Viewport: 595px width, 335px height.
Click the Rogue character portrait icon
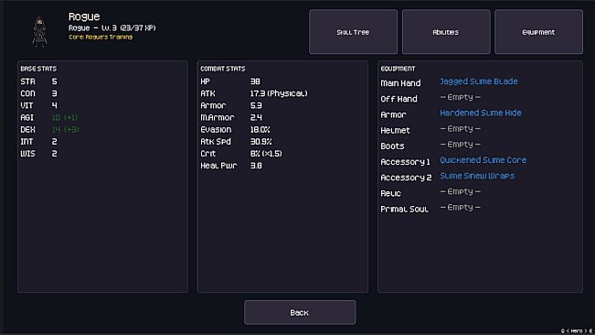pyautogui.click(x=39, y=32)
